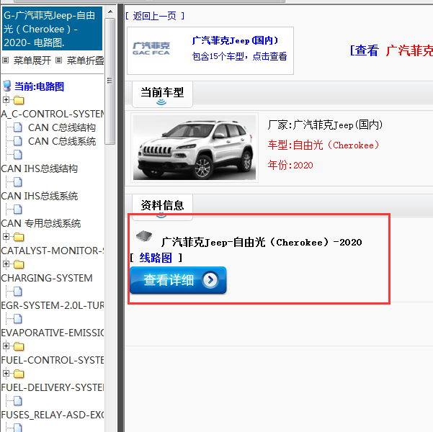Click folder icon for FUEL-CONTROL-SYSTEM
The width and height of the screenshot is (433, 432).
point(19,346)
